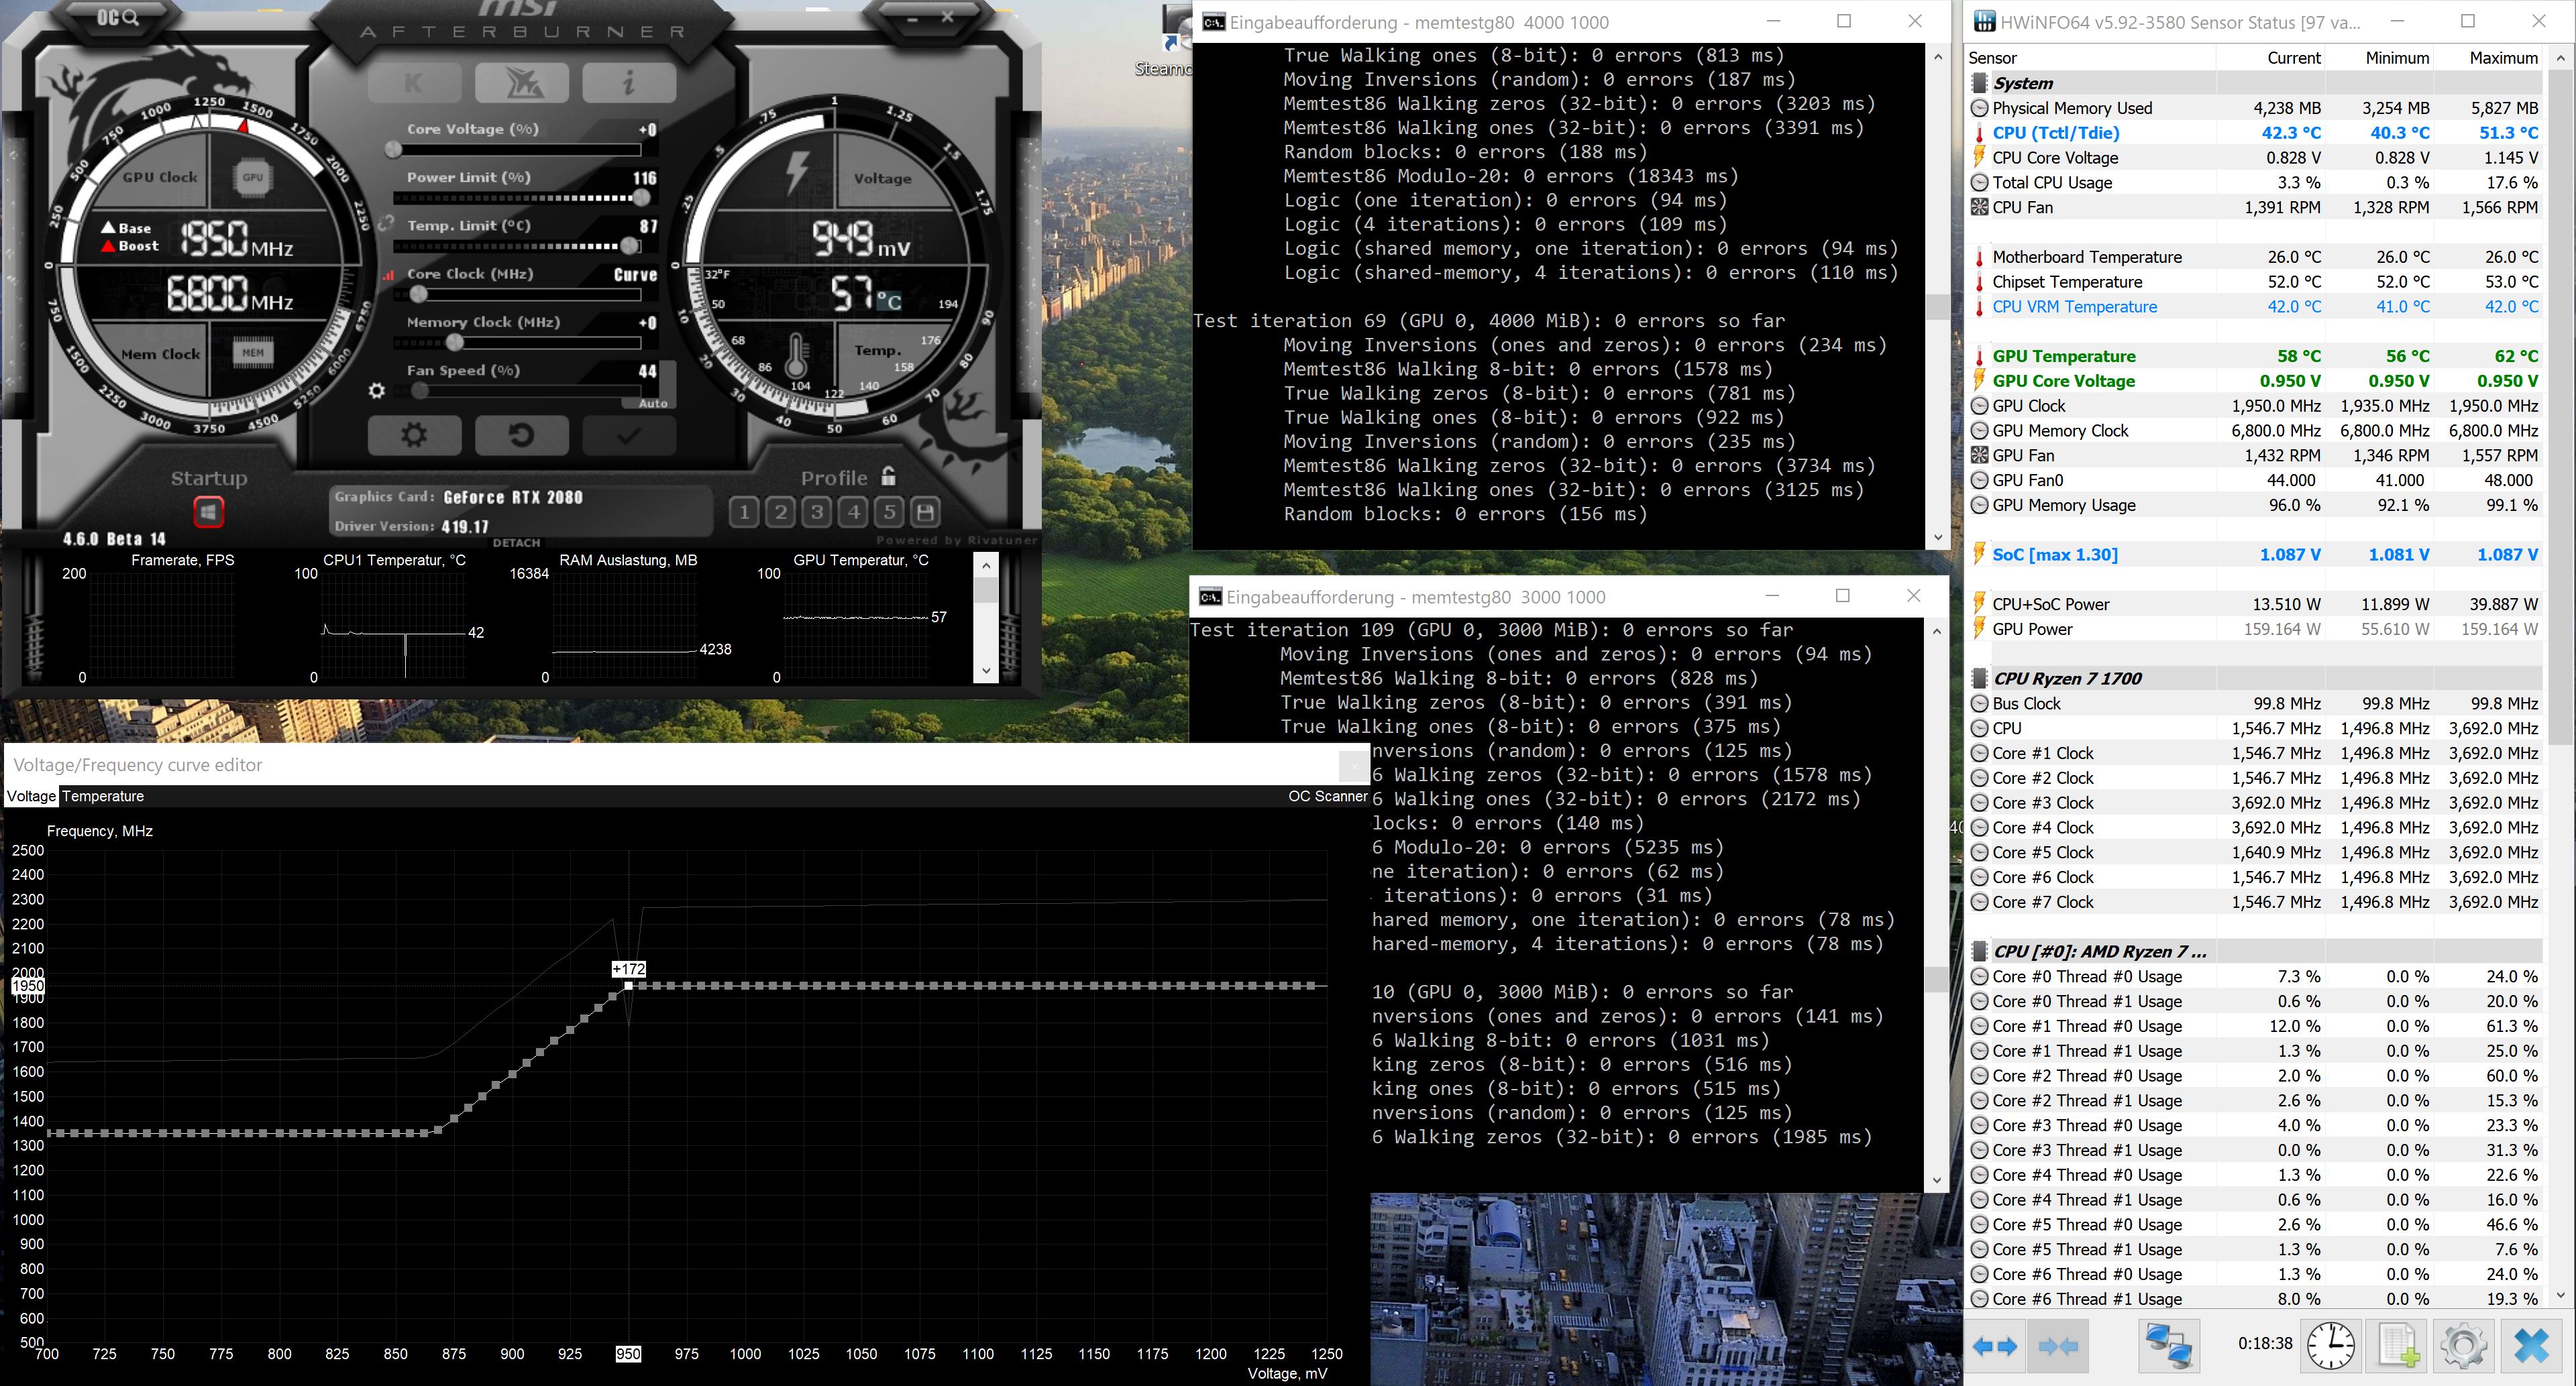2576x1386 pixels.
Task: Apply Afterburner settings with the checkmark button
Action: (x=629, y=435)
